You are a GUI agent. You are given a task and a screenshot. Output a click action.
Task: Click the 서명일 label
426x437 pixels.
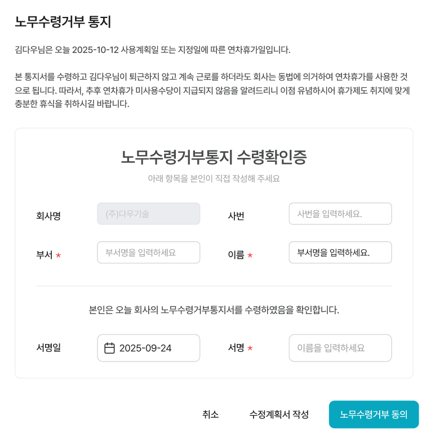(48, 348)
